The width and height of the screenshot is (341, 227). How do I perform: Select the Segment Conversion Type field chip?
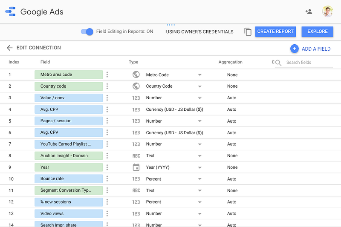click(69, 190)
